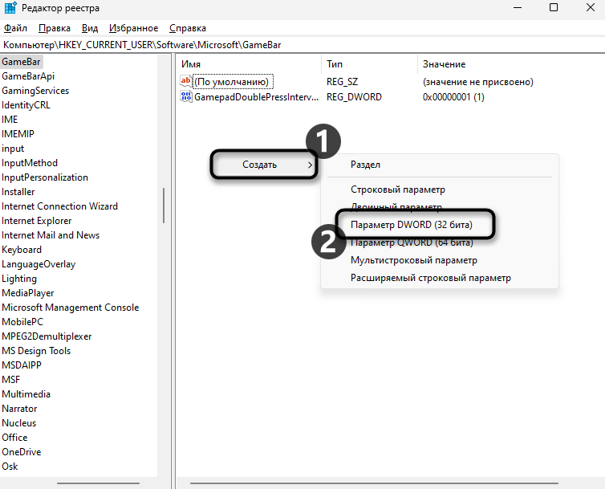Click the string value icon of (По умолчанию)
The height and width of the screenshot is (489, 605).
185,81
